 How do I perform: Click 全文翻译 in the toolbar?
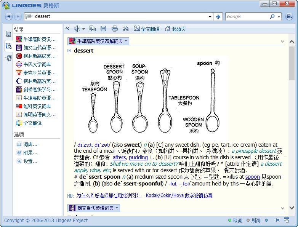click(146, 29)
